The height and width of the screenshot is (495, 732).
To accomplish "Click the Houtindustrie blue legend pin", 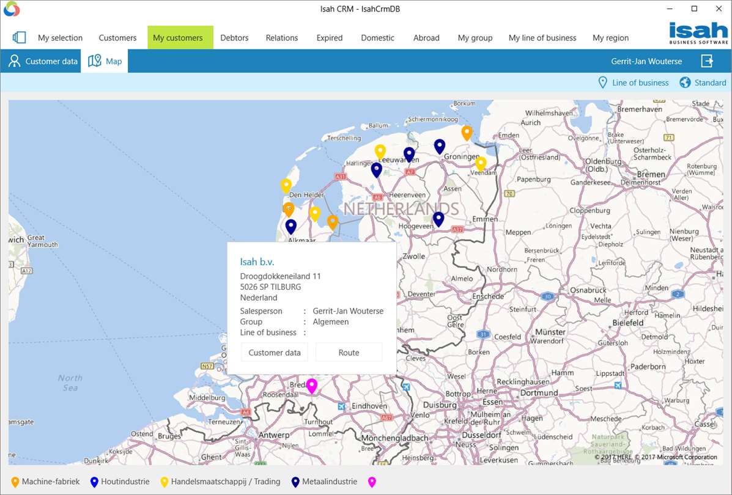I will tap(94, 482).
